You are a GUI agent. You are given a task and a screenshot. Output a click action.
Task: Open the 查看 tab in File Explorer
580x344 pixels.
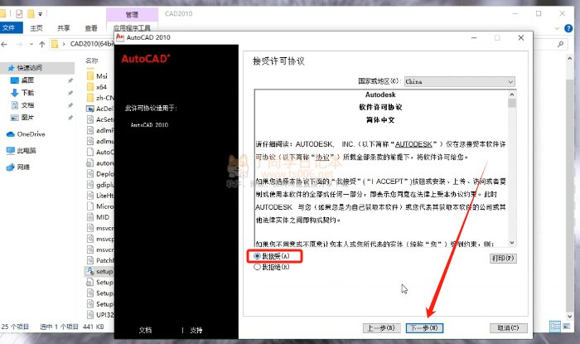click(x=91, y=27)
